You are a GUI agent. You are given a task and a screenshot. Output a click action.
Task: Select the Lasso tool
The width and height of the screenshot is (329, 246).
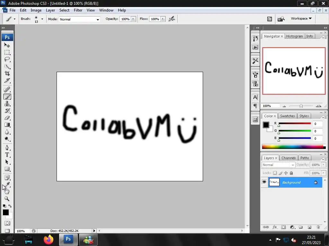coord(7,59)
